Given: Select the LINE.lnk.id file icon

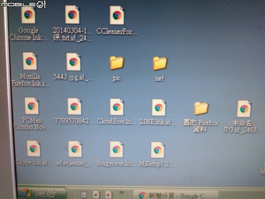Looking at the screenshot, I should click(x=159, y=108).
